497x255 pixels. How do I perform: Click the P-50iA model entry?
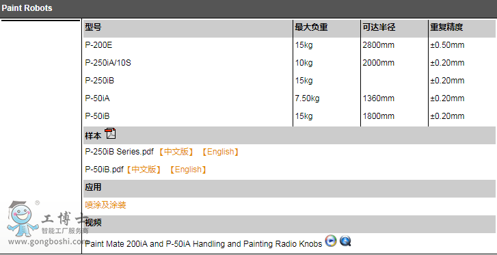tap(97, 98)
